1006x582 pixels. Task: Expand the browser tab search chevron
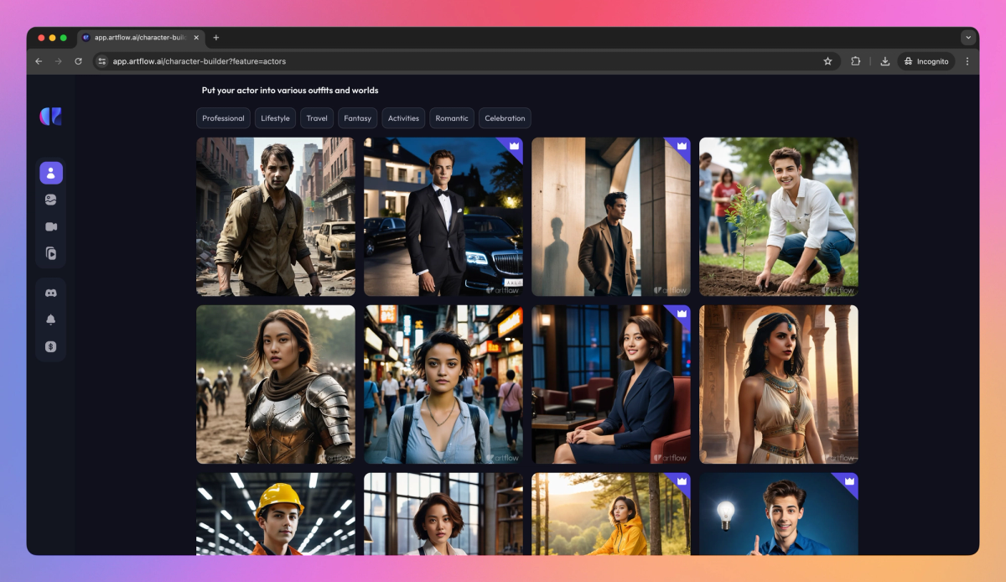point(968,38)
